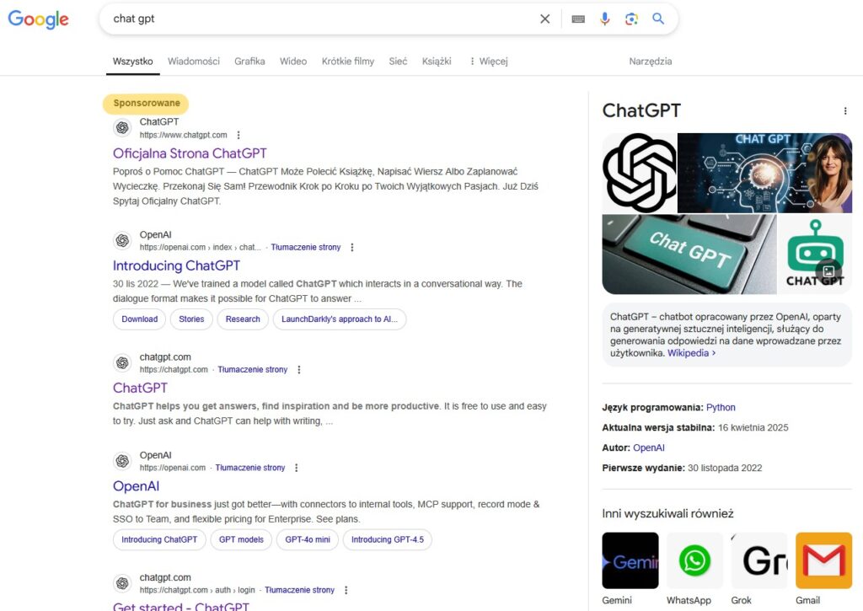Switch to the Wiadomości tab
The height and width of the screenshot is (611, 863).
click(194, 61)
